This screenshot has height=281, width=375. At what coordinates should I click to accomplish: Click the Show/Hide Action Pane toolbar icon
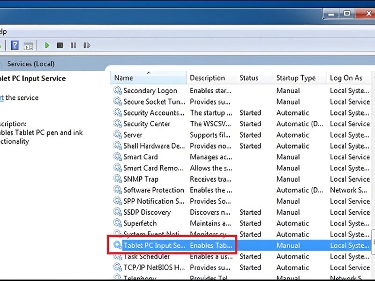tap(29, 45)
